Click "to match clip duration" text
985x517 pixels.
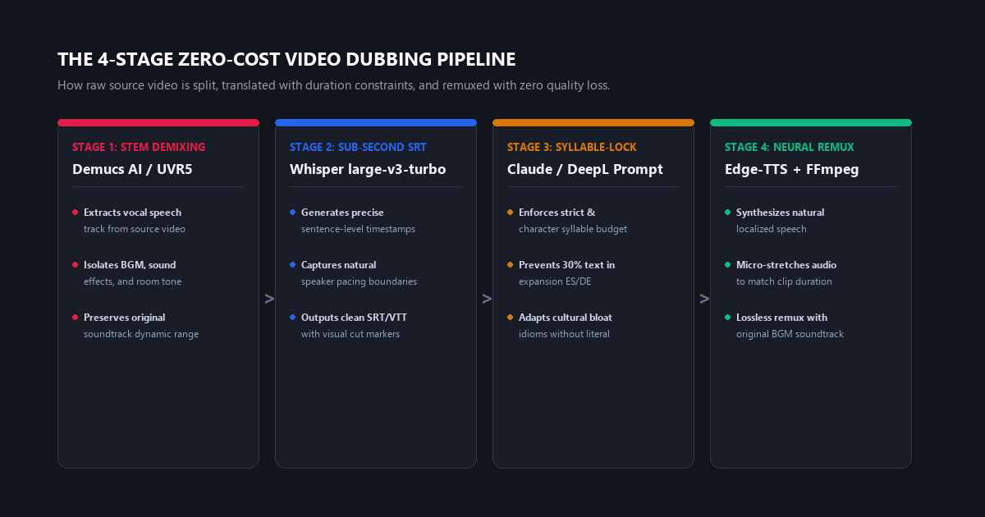pos(784,281)
